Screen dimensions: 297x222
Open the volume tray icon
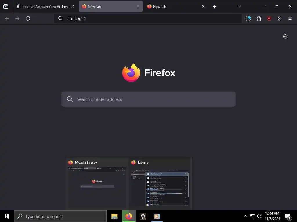tap(259, 216)
